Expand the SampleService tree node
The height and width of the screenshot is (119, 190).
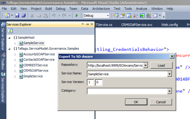[15, 43]
